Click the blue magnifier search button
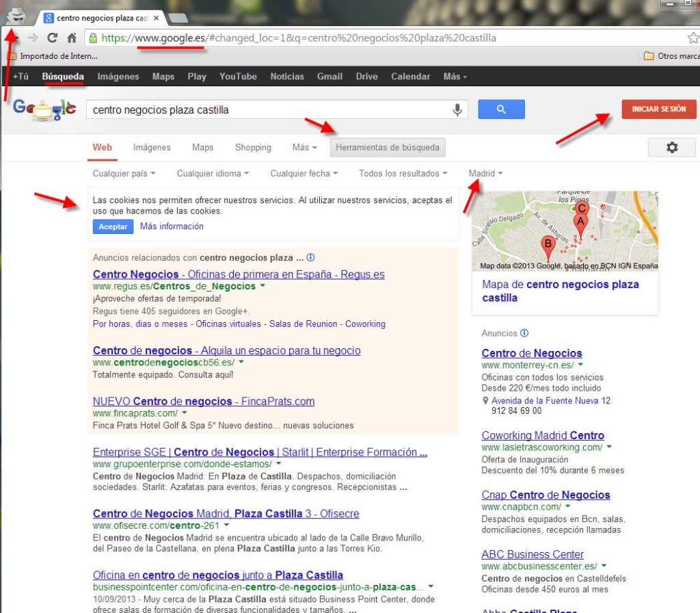Image resolution: width=700 pixels, height=613 pixels. click(x=501, y=109)
